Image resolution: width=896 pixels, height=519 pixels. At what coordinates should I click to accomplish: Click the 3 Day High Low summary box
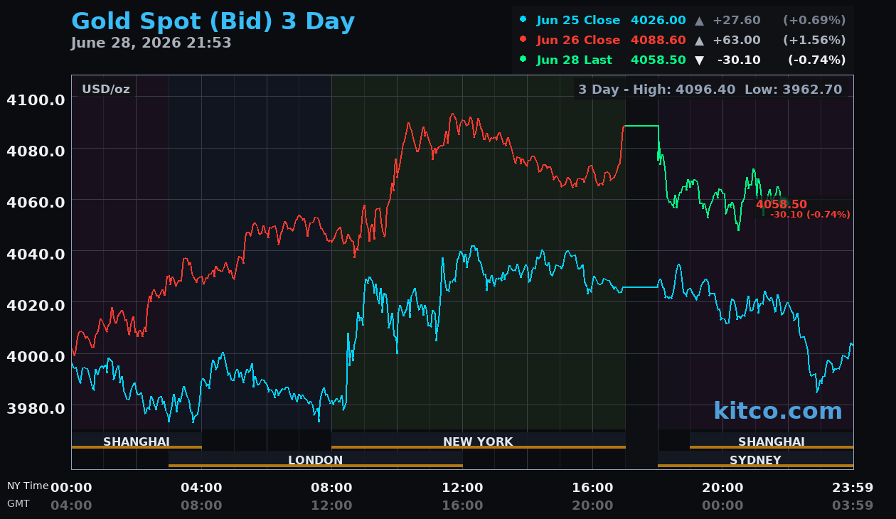[x=710, y=90]
